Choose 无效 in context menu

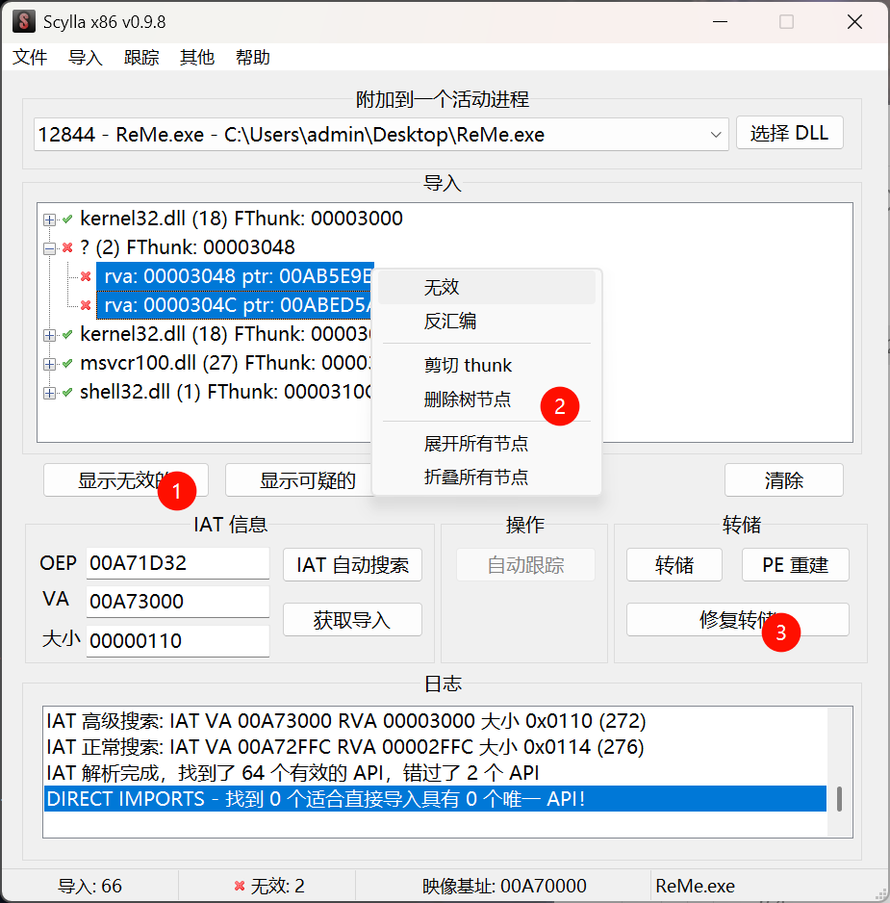click(487, 288)
